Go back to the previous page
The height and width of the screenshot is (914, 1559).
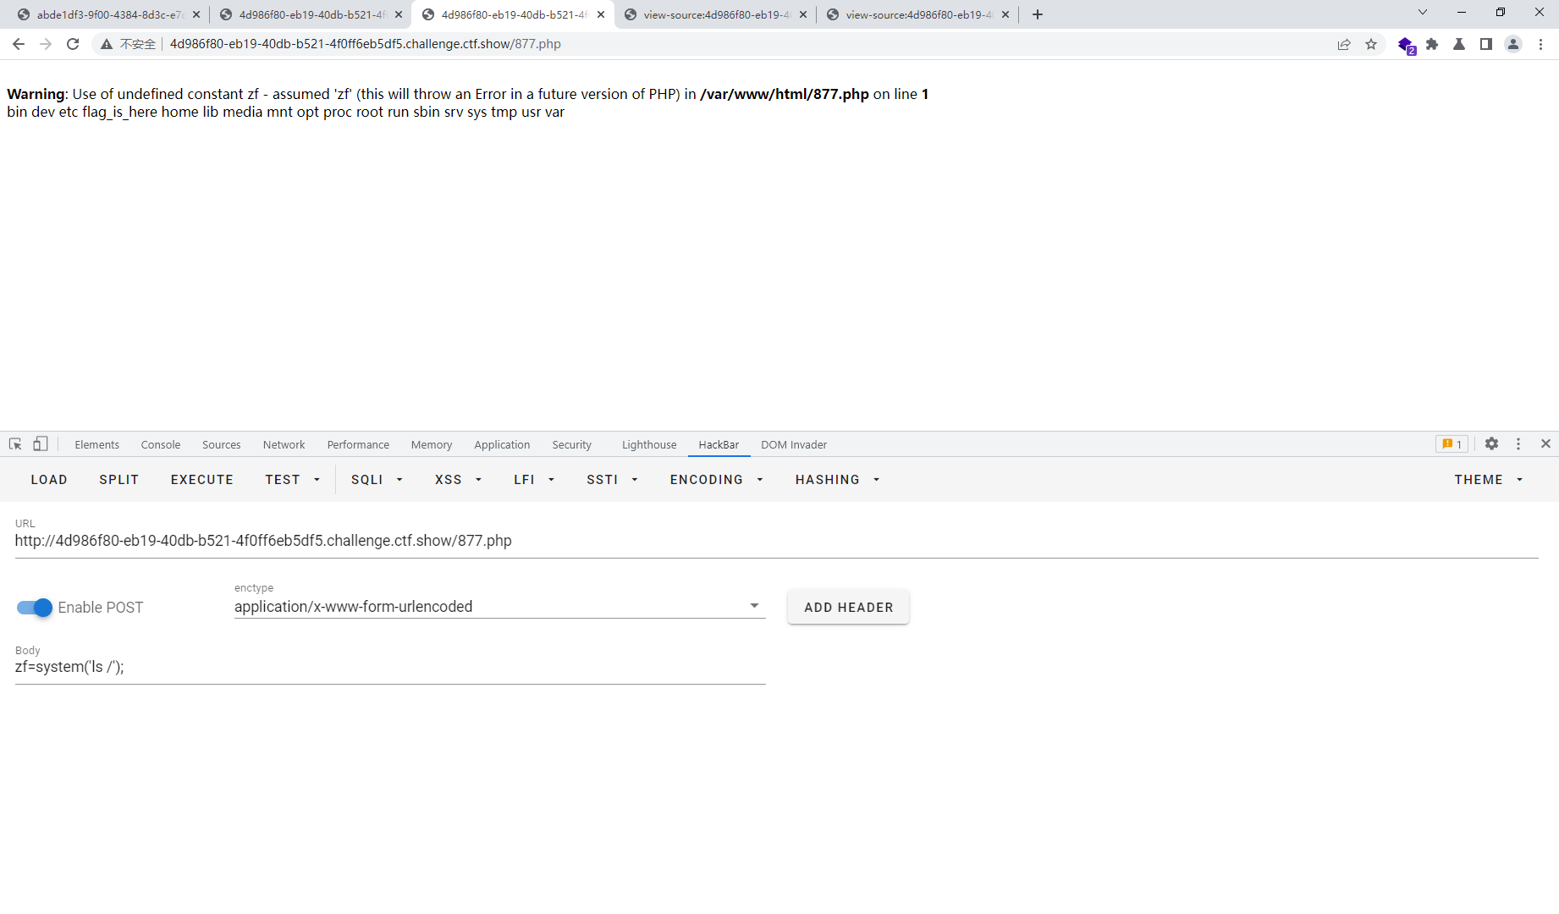click(x=19, y=44)
